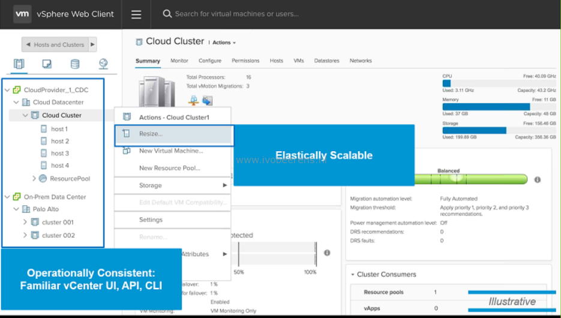Open the hamburger menu
Image resolution: width=561 pixels, height=318 pixels.
click(136, 14)
